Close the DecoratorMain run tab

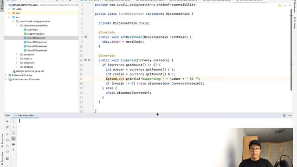(36, 116)
